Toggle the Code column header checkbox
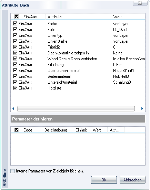The width and height of the screenshot is (150, 190). 17,130
